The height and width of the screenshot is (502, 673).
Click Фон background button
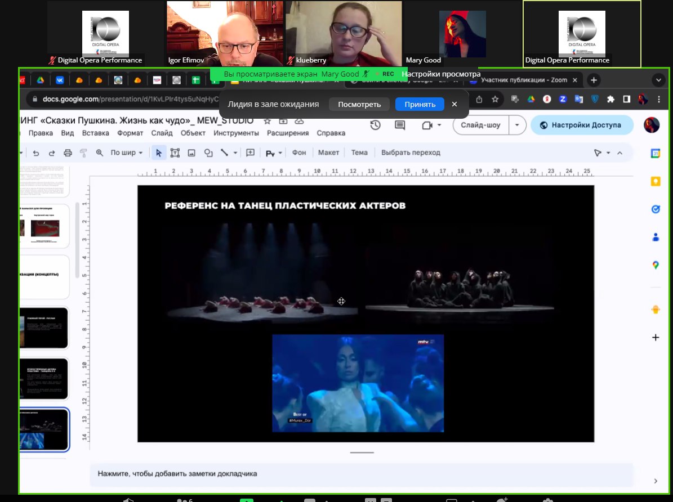(x=299, y=153)
